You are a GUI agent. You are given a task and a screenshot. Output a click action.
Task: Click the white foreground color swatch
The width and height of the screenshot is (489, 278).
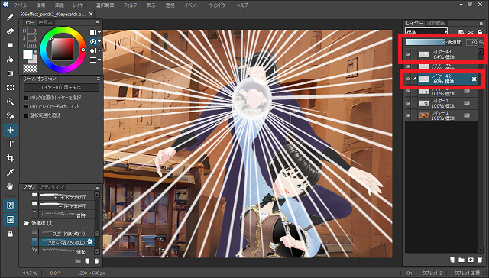[x=28, y=54]
